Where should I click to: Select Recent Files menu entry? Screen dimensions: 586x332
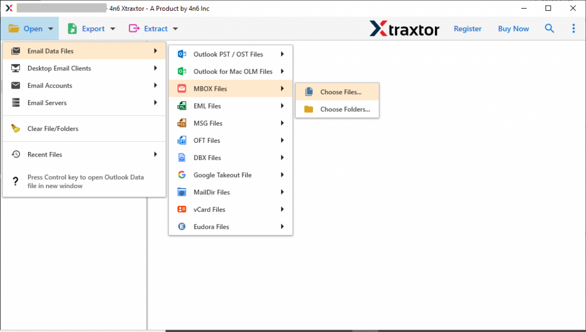[84, 154]
